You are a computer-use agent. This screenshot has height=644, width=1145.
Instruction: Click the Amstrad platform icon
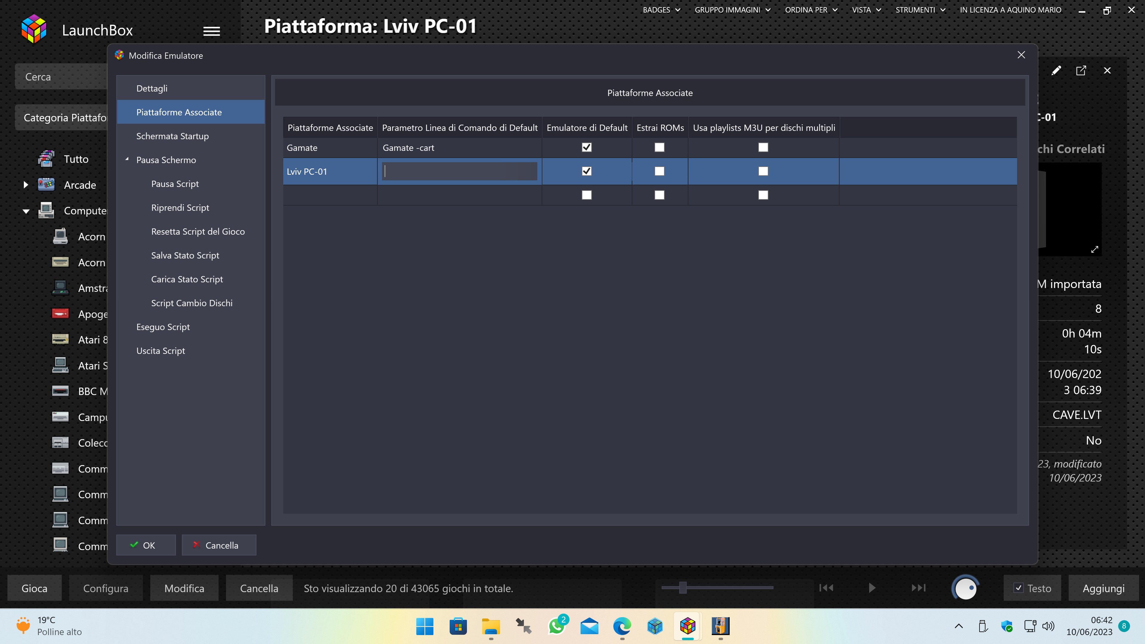61,288
